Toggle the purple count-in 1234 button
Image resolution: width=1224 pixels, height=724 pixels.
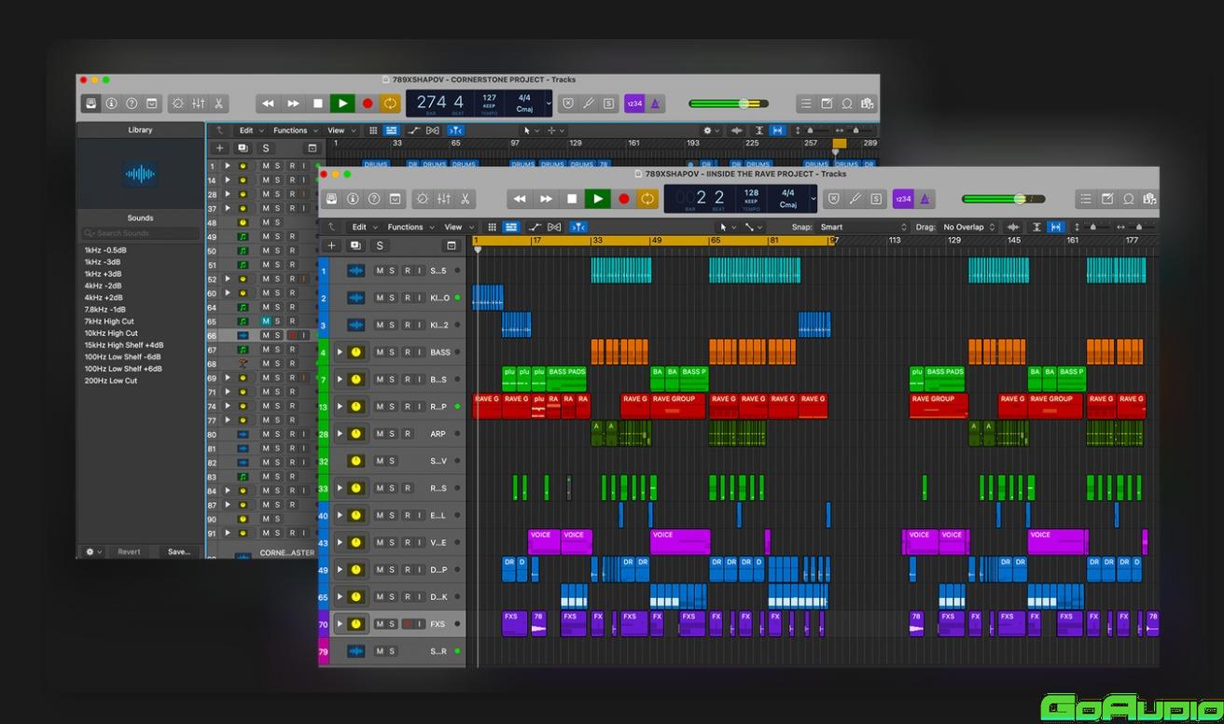[902, 199]
